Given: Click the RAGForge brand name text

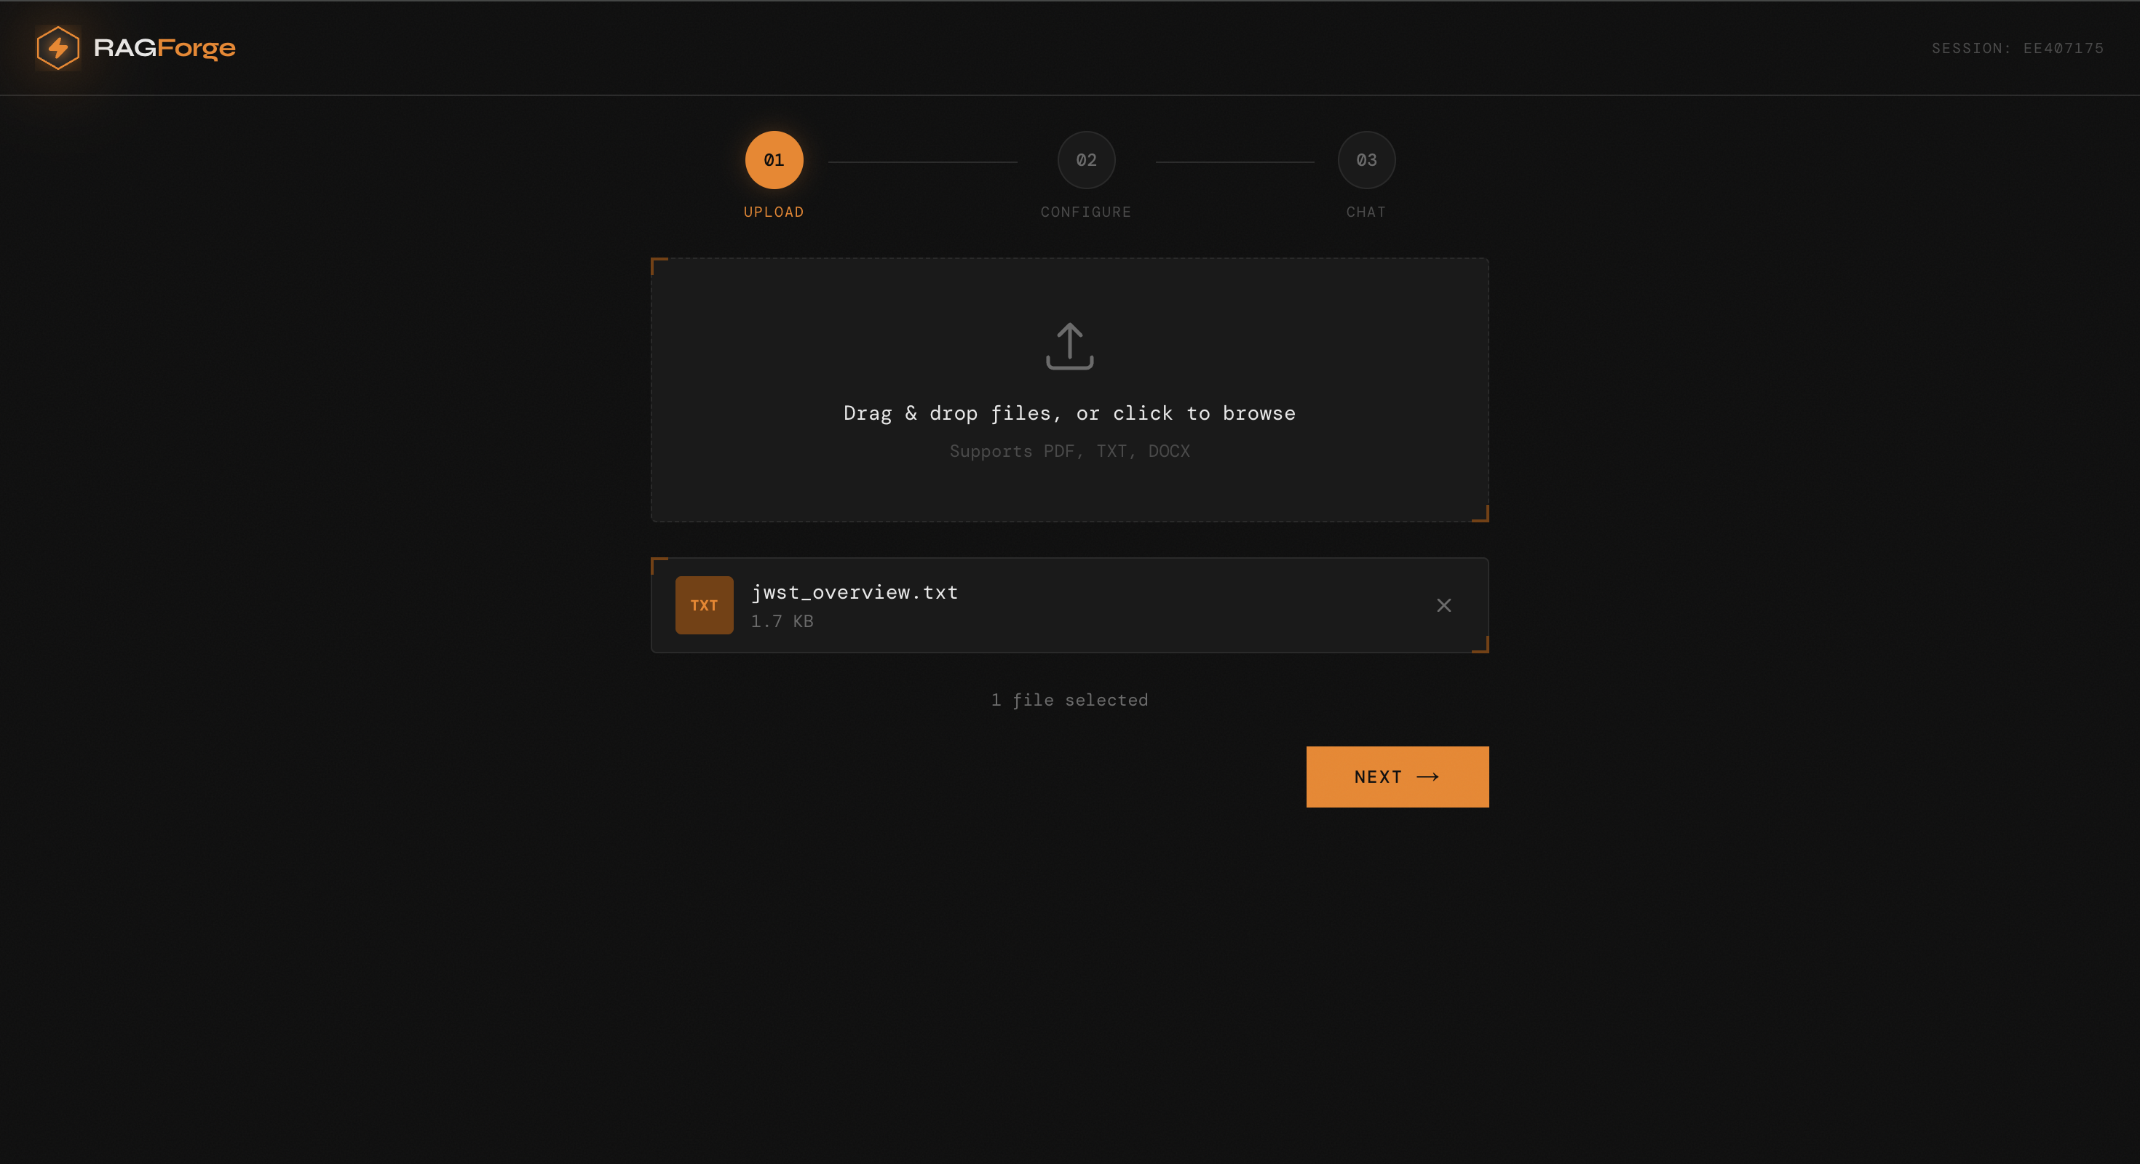Looking at the screenshot, I should click(x=165, y=48).
